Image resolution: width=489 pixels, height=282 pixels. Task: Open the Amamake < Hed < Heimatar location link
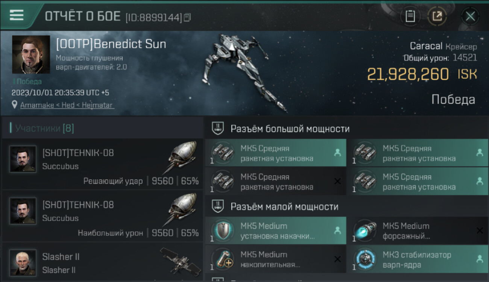pyautogui.click(x=67, y=105)
